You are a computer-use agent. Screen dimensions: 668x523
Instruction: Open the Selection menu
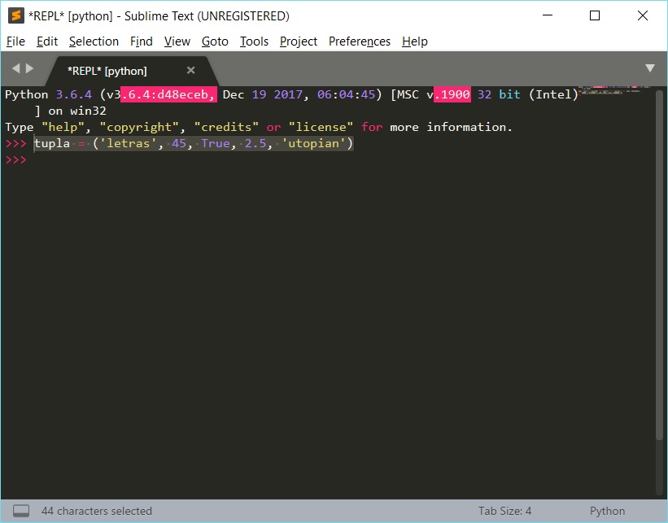pyautogui.click(x=94, y=41)
